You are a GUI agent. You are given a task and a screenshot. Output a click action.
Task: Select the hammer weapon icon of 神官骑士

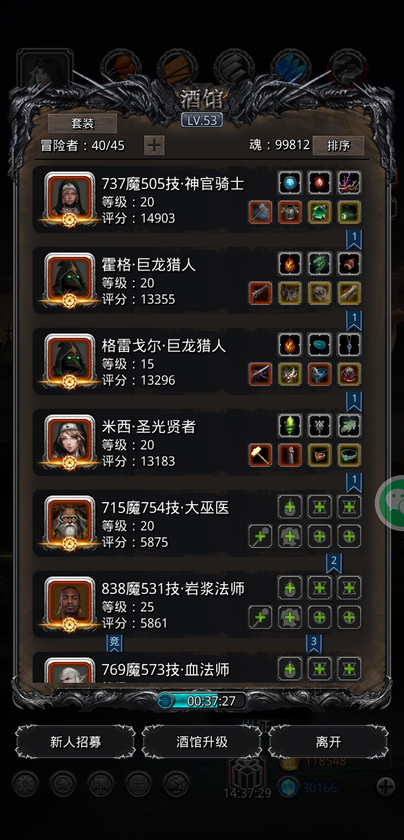pyautogui.click(x=260, y=212)
